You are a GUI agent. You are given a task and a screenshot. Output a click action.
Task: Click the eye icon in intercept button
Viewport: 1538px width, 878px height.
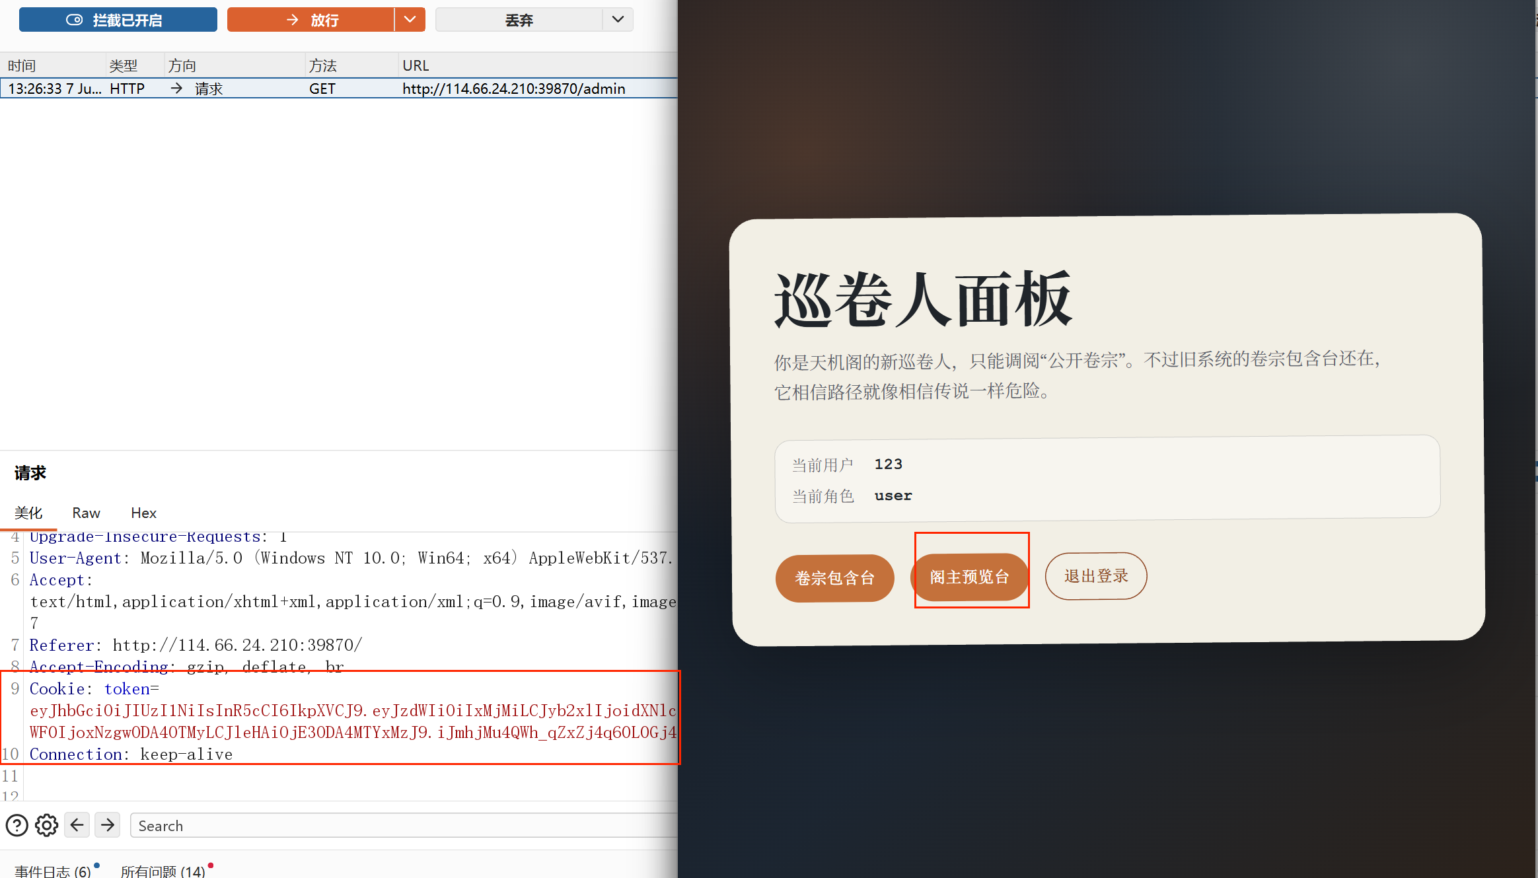[75, 20]
